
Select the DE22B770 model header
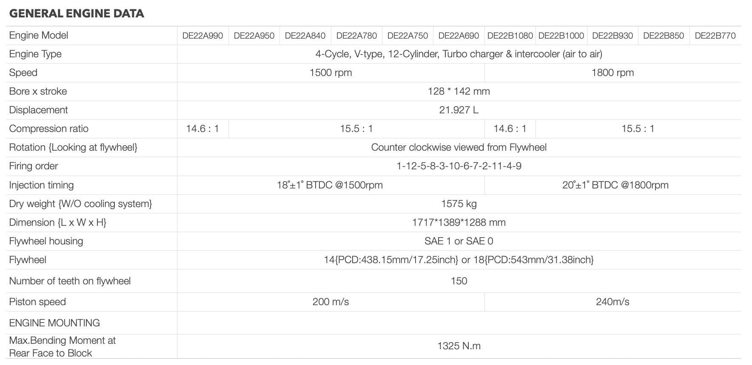[x=715, y=36]
